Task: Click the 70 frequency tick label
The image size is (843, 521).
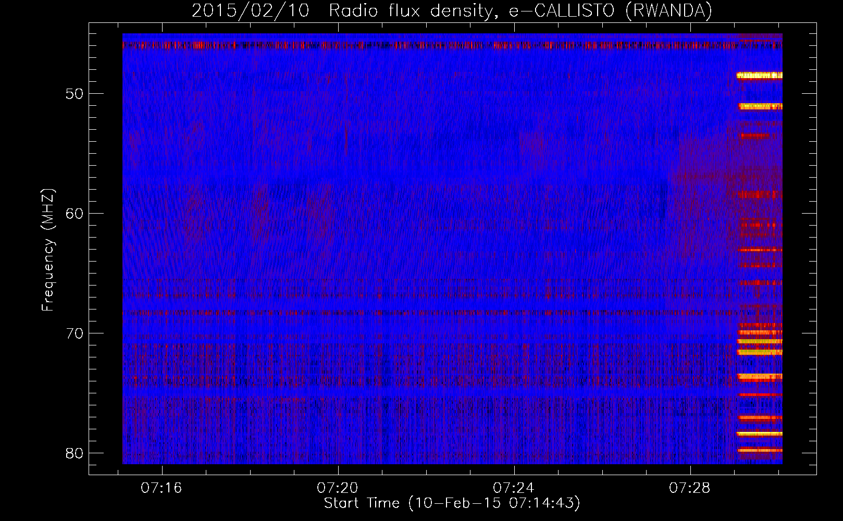Action: [75, 333]
